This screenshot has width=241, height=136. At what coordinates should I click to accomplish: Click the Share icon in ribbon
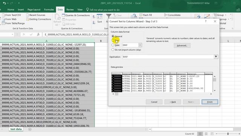tap(238, 10)
